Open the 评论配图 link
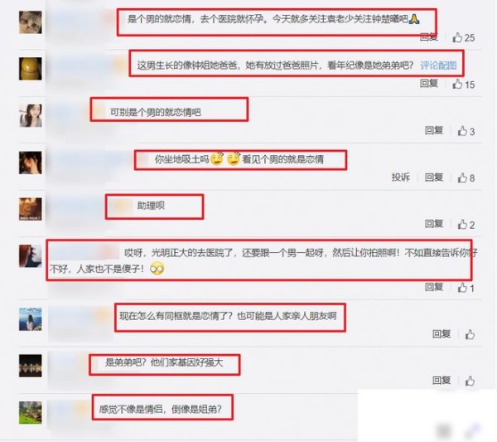The height and width of the screenshot is (442, 497). (x=438, y=66)
